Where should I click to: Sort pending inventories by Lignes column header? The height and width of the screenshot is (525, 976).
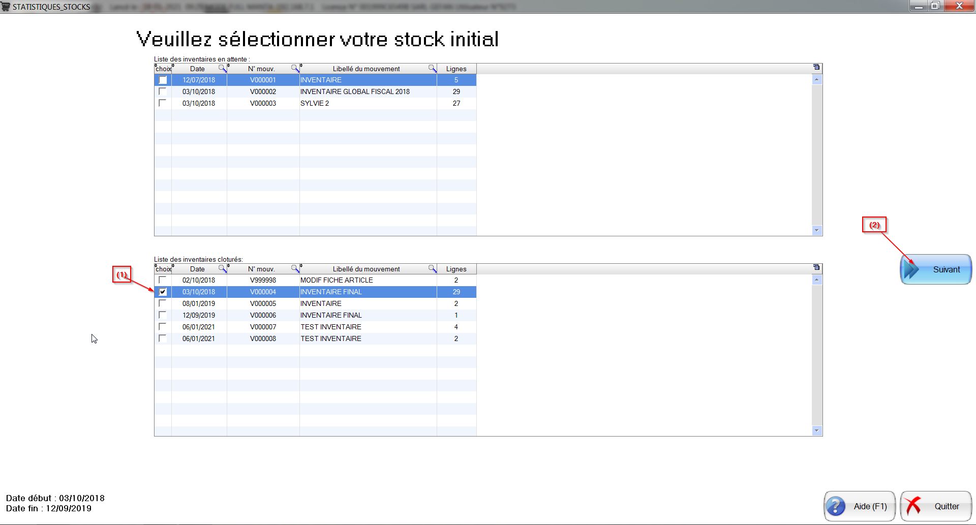(456, 69)
